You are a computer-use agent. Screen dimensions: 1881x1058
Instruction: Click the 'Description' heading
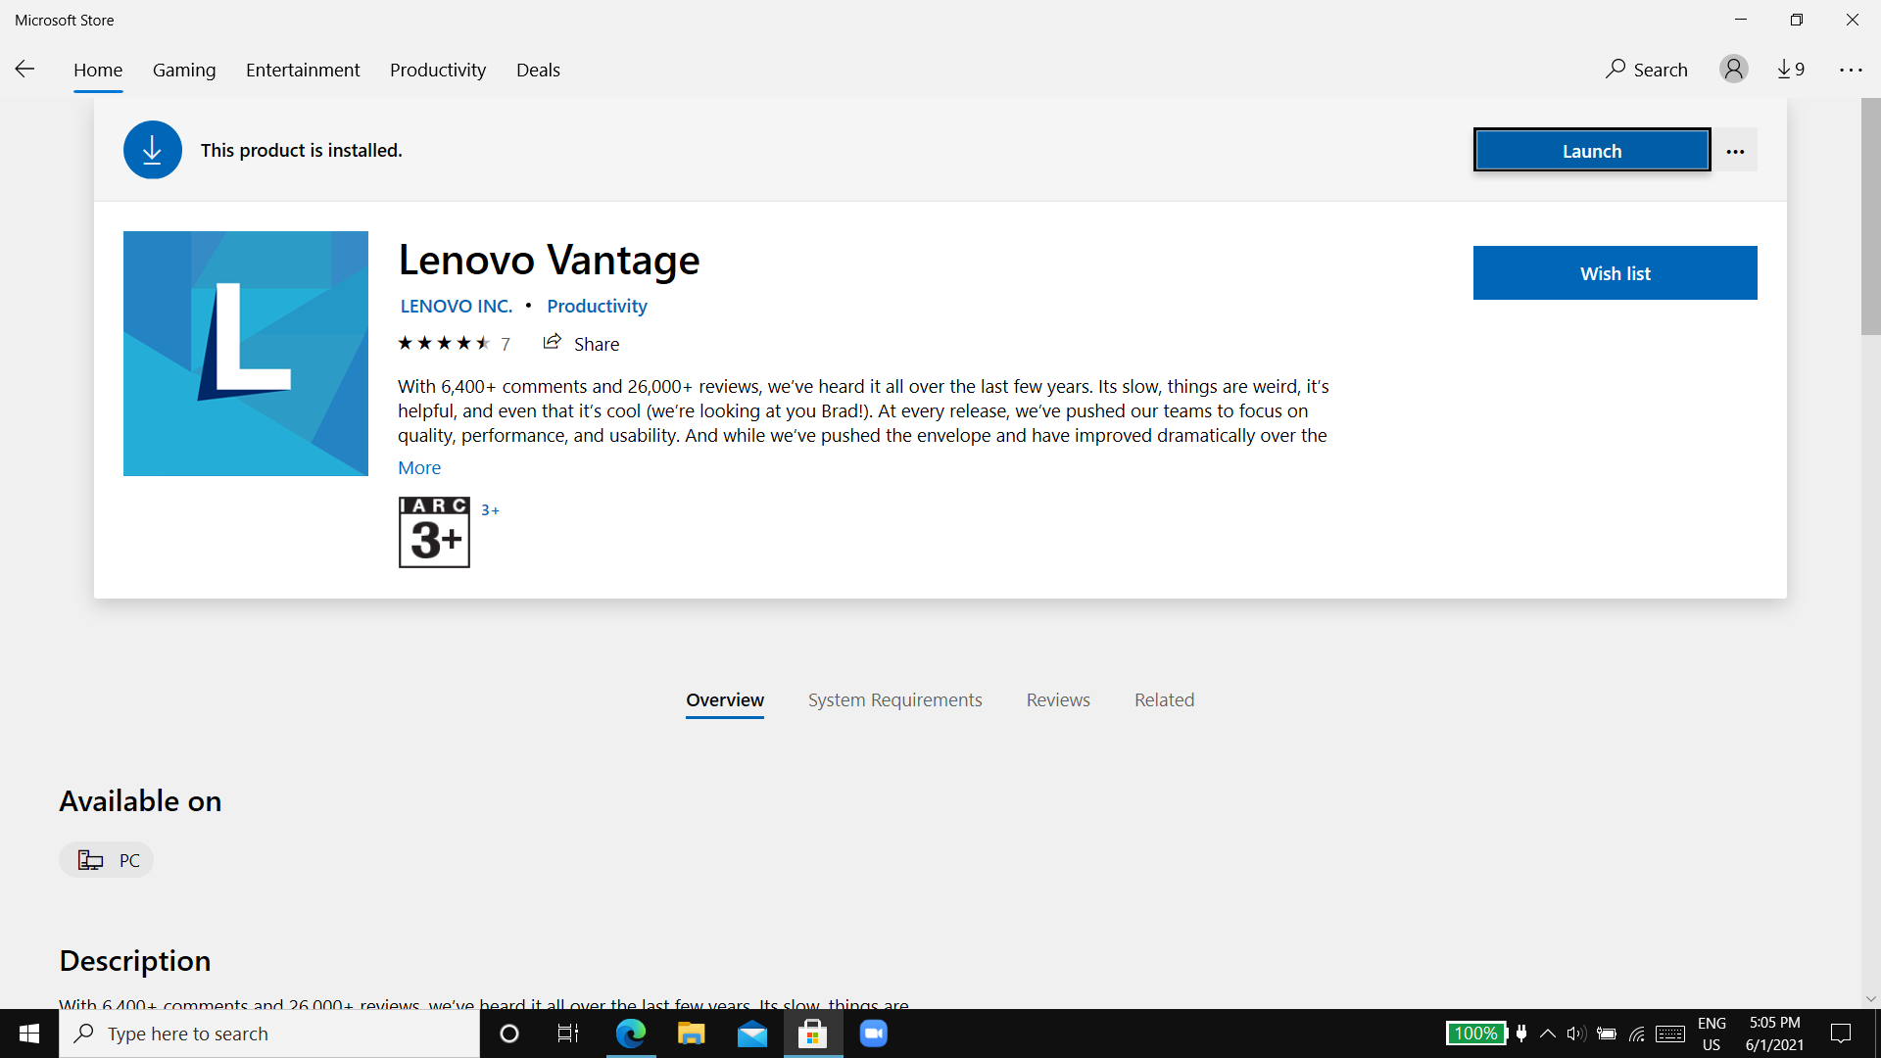click(135, 960)
